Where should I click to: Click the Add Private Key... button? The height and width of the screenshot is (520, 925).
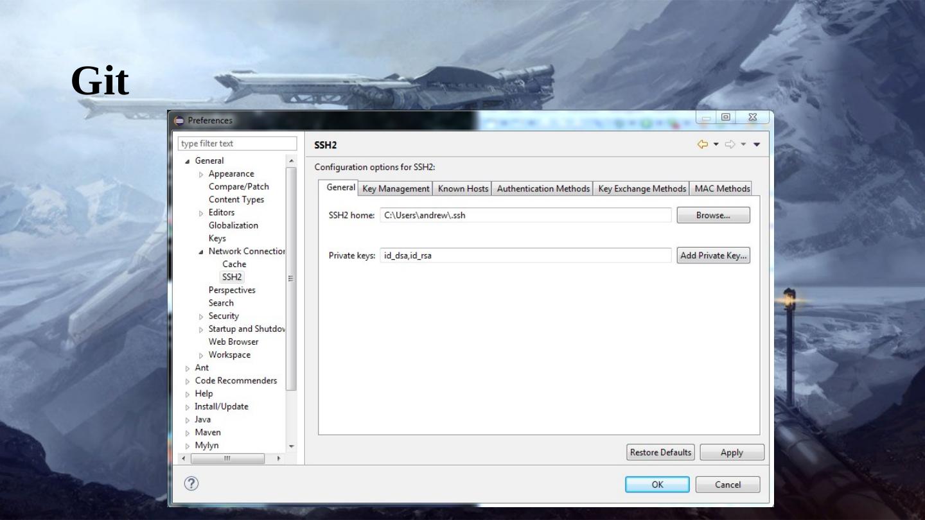point(713,256)
